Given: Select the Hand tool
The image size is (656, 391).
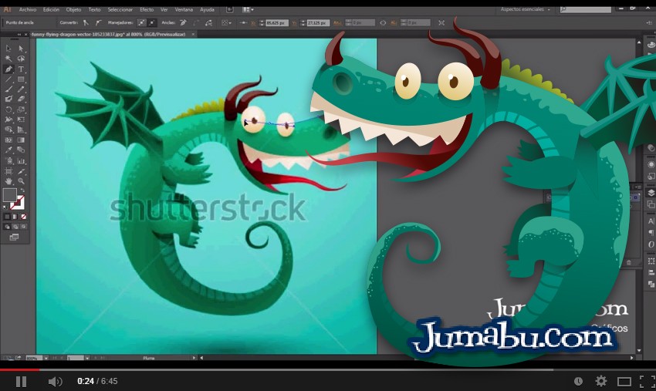Looking at the screenshot, I should click(x=8, y=181).
